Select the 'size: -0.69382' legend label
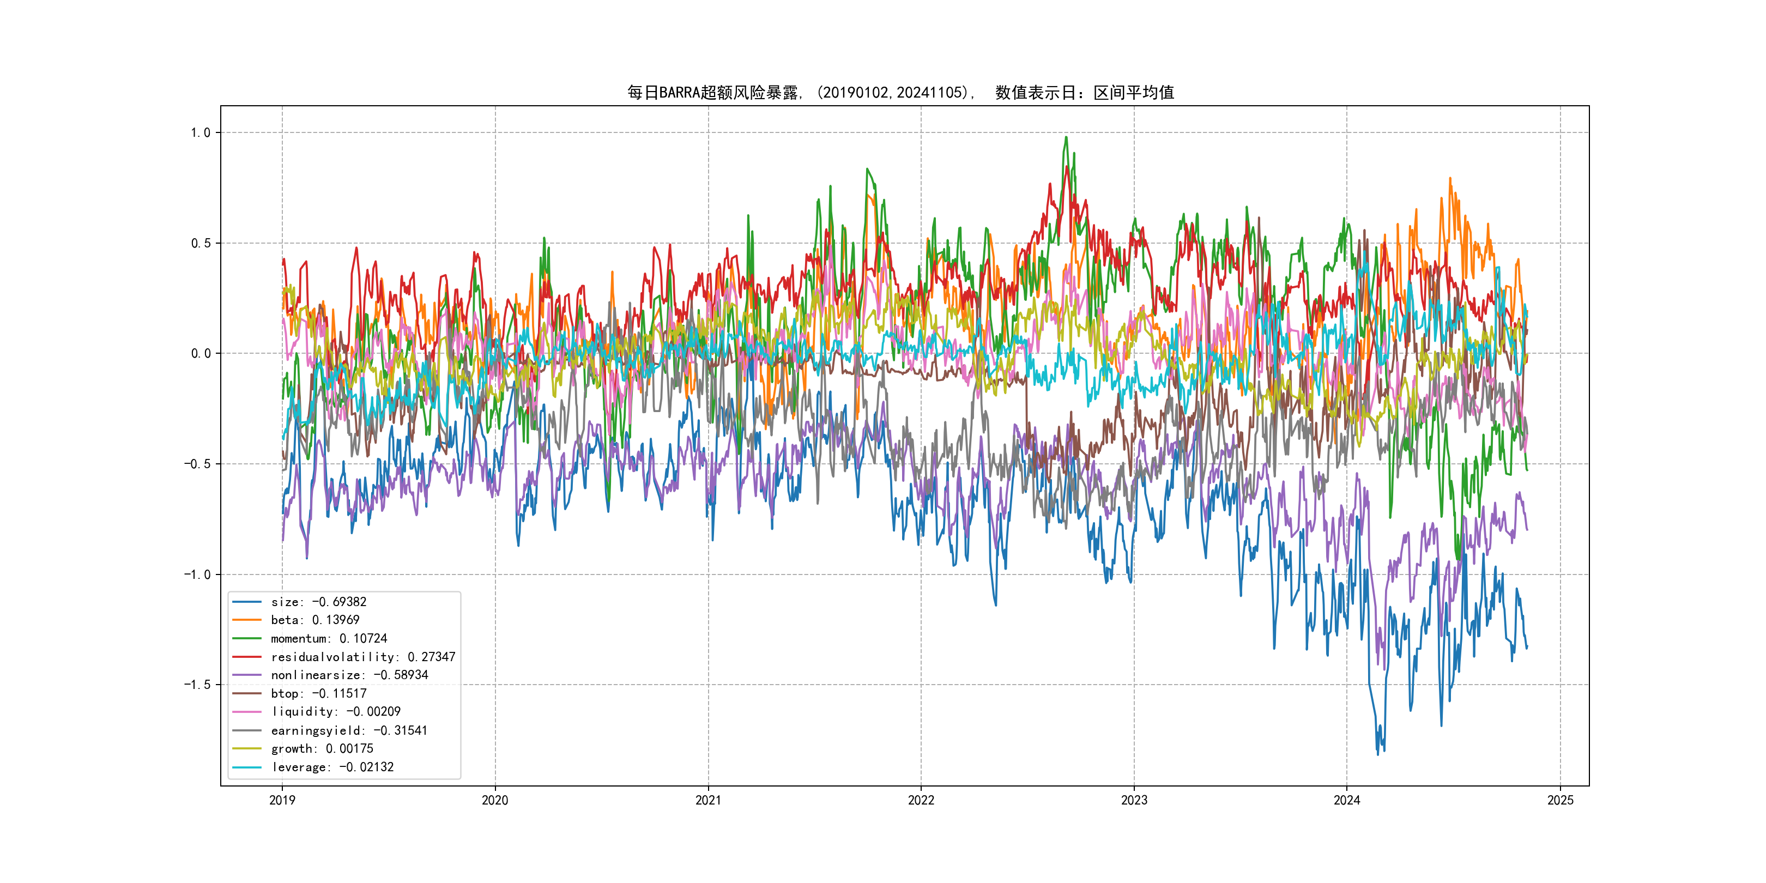The height and width of the screenshot is (883, 1766). (x=319, y=602)
